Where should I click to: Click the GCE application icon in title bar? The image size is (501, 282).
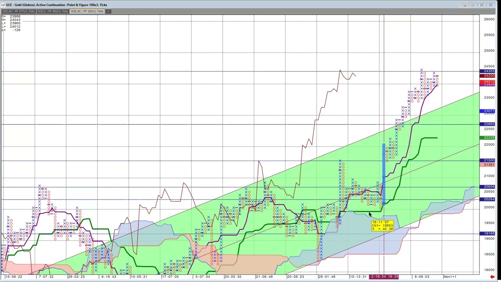click(x=3, y=5)
